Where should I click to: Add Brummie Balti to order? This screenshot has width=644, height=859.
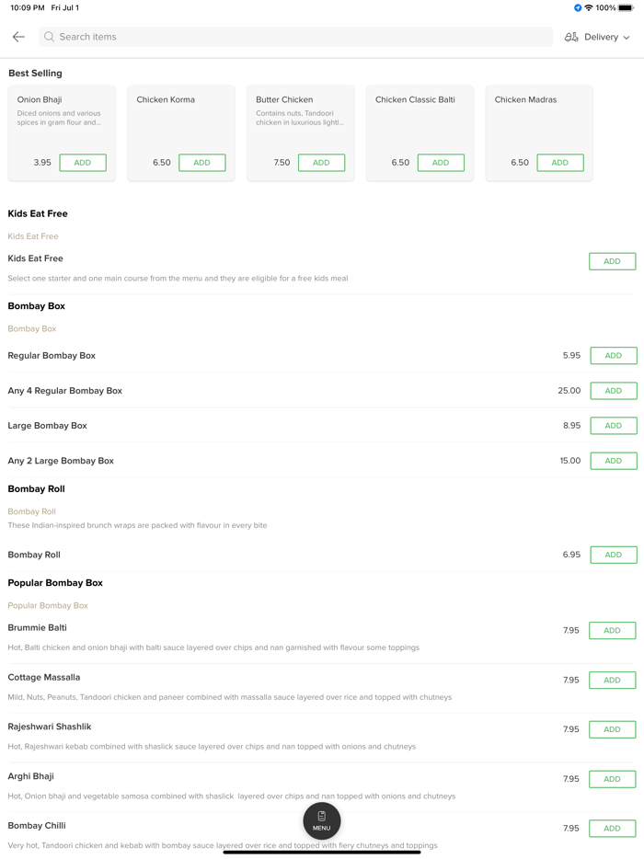pos(612,631)
